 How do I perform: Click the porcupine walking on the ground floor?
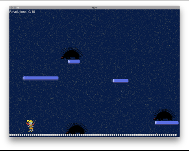77,128
